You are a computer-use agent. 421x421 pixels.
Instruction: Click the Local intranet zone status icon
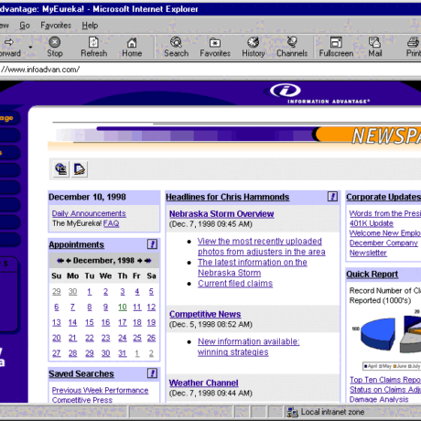(x=292, y=412)
